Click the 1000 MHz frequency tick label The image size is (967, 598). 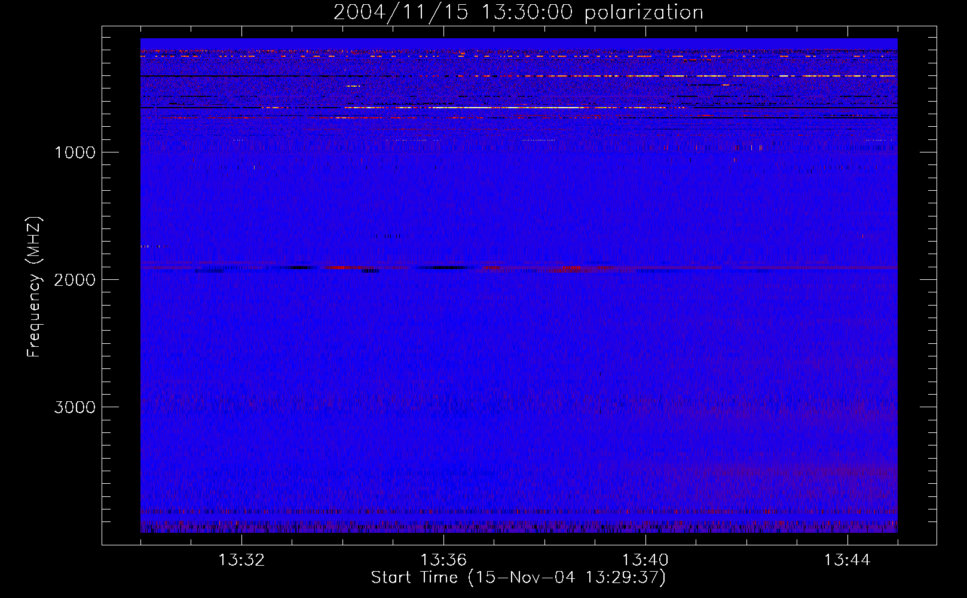click(75, 152)
